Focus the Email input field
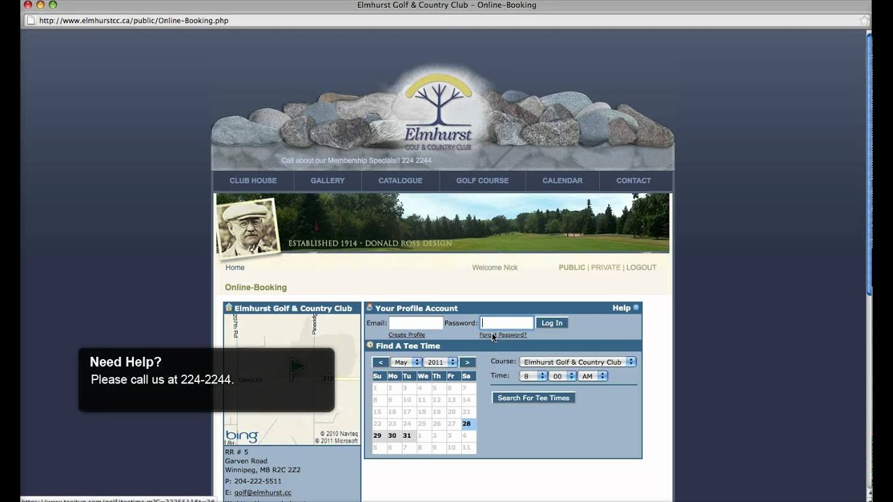This screenshot has width=893, height=502. click(416, 323)
